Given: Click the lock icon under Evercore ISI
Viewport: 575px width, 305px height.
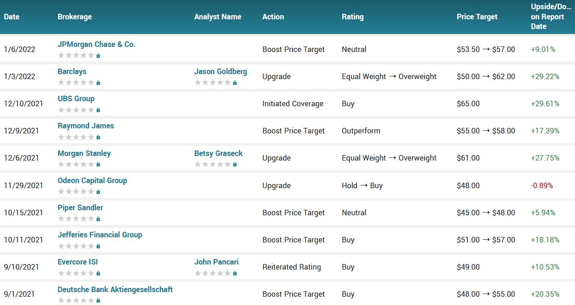Looking at the screenshot, I should tap(98, 273).
